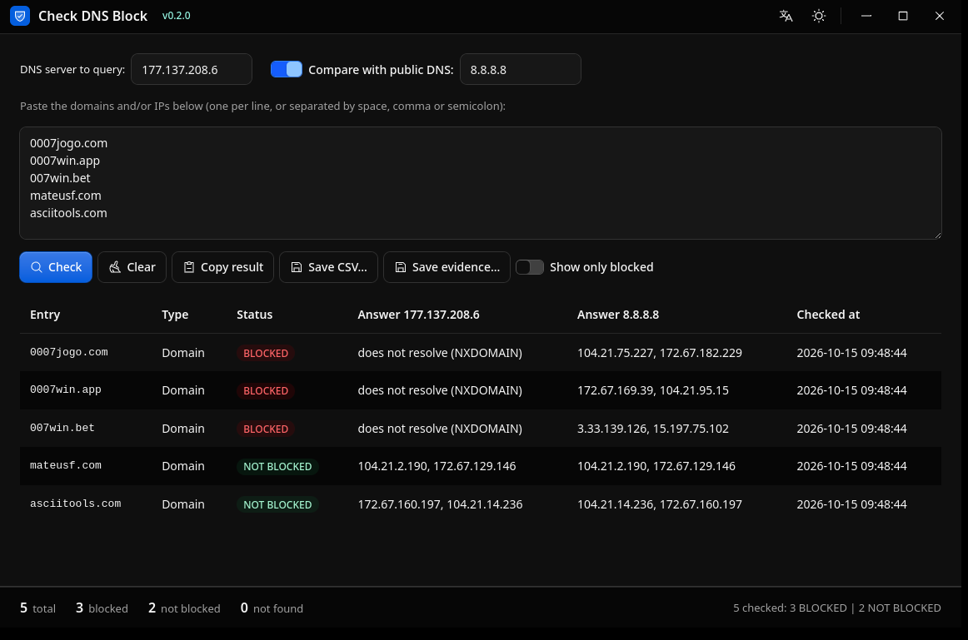Select the mateusf.com entry in results table
Viewport: 968px width, 640px height.
click(x=66, y=465)
